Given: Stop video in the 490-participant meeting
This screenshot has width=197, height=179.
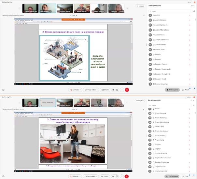Looking at the screenshot, I should 91,176.
